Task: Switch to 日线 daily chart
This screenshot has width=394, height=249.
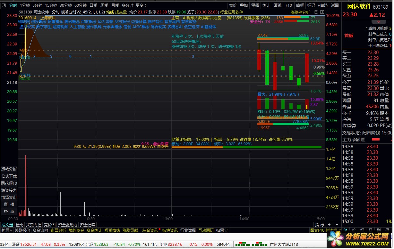Action: pos(93,5)
